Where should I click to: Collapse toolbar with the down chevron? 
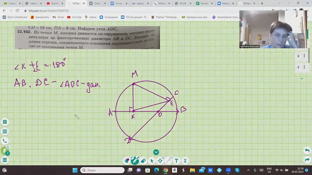[156, 152]
